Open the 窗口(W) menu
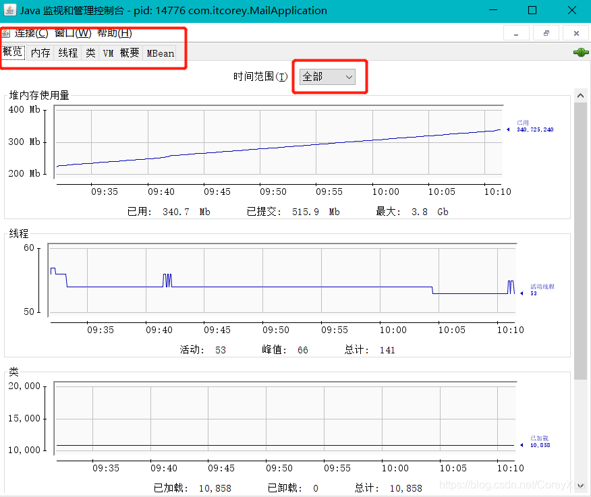This screenshot has height=497, width=591. point(73,33)
